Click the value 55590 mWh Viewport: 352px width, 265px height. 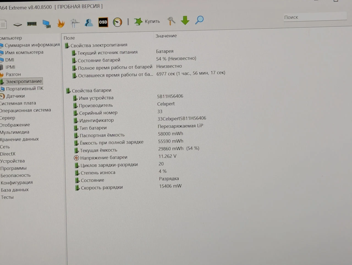tap(171, 141)
